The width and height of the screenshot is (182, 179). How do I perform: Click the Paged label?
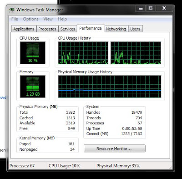[25, 144]
